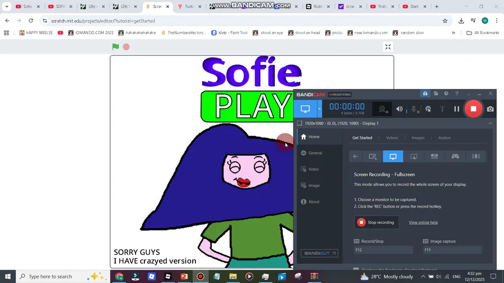
Task: Open Image settings in Bandicam sidebar
Action: tap(320, 186)
